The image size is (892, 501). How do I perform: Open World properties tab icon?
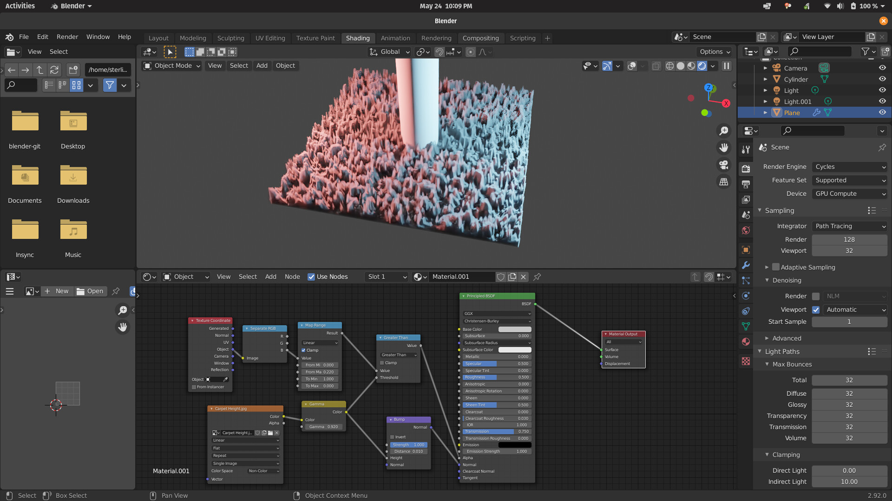tap(746, 231)
